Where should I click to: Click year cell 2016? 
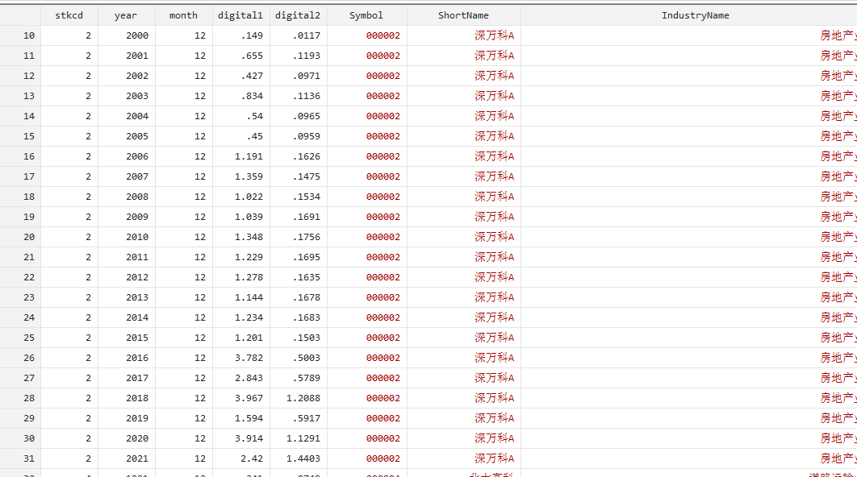click(x=126, y=358)
